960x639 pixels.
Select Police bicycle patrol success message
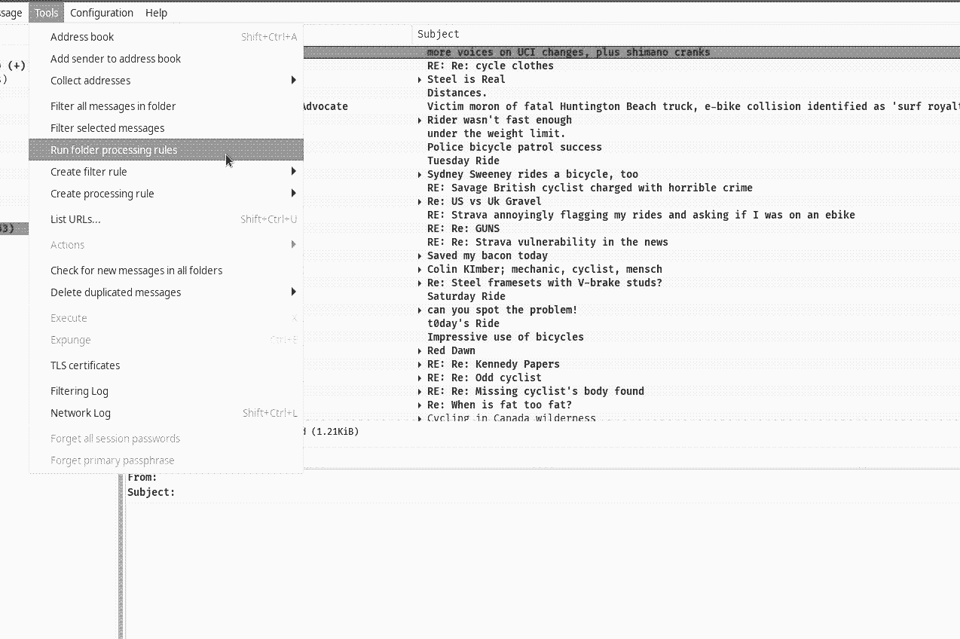(515, 147)
